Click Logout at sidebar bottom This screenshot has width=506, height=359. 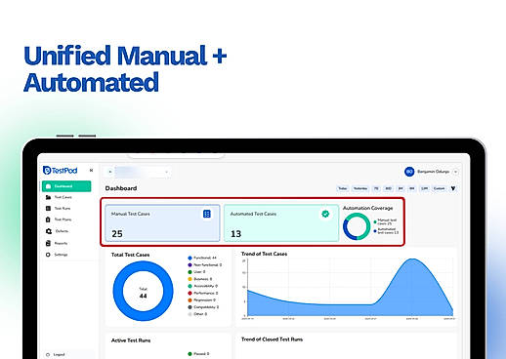pos(59,354)
